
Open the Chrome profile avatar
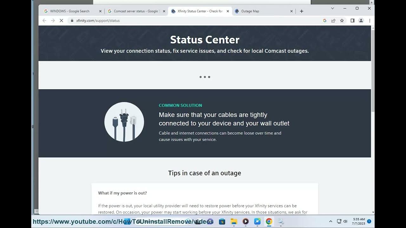361,21
